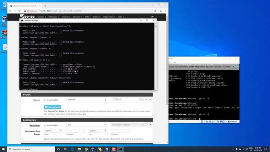Switch to Chrome from the taskbar
Screen dimensions: 270x152
click(86, 149)
